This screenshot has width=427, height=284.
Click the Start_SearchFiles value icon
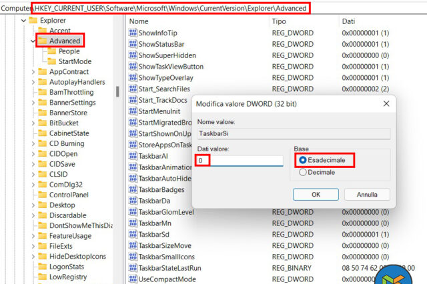[x=133, y=89]
